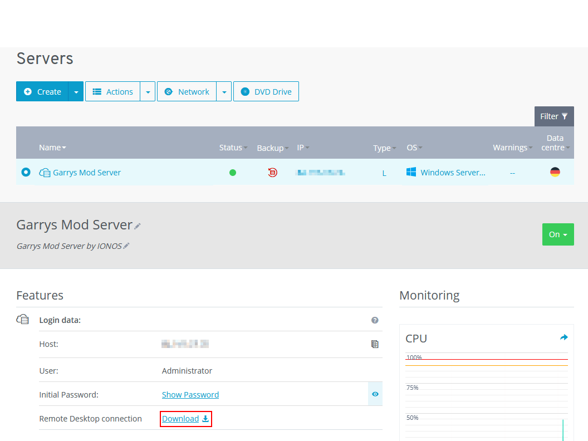Copy the Host address using the clipboard icon
Screen dimensions: 588x441
(x=375, y=344)
